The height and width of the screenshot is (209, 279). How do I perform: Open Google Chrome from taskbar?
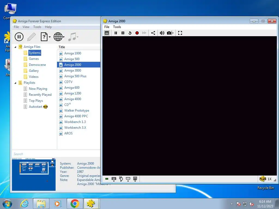pos(75,204)
